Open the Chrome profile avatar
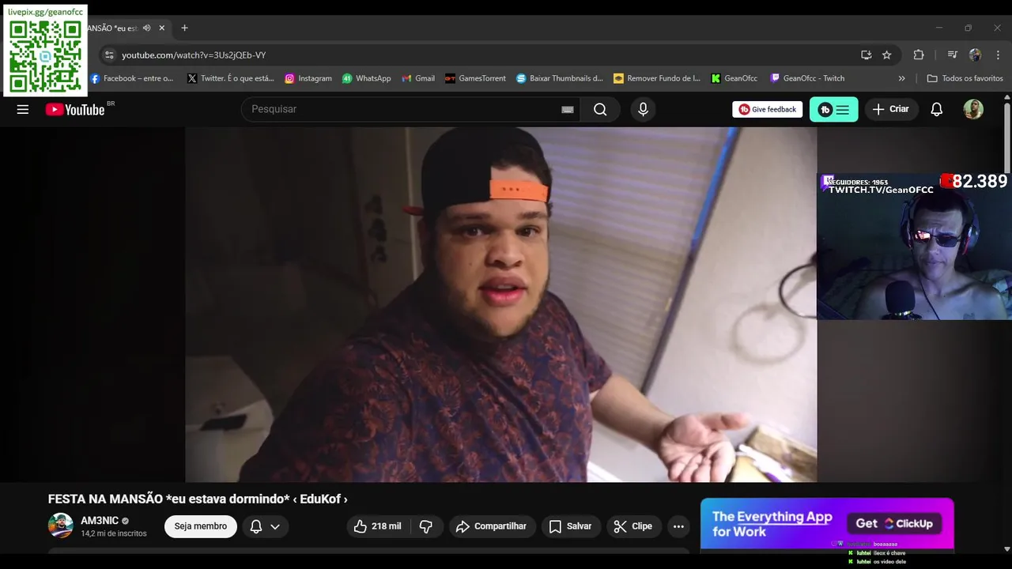 tap(975, 55)
